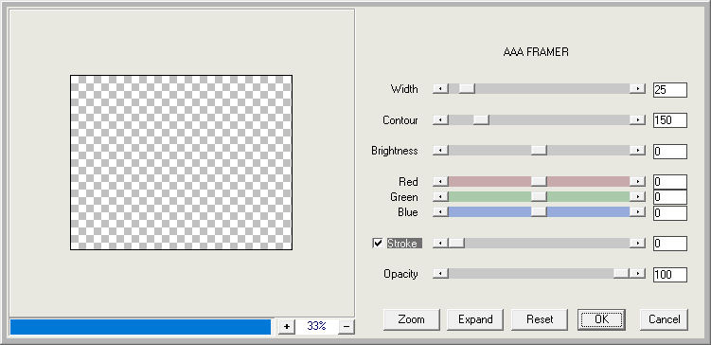Click the Brightness slider thumb
Image resolution: width=711 pixels, height=345 pixels.
click(x=539, y=151)
